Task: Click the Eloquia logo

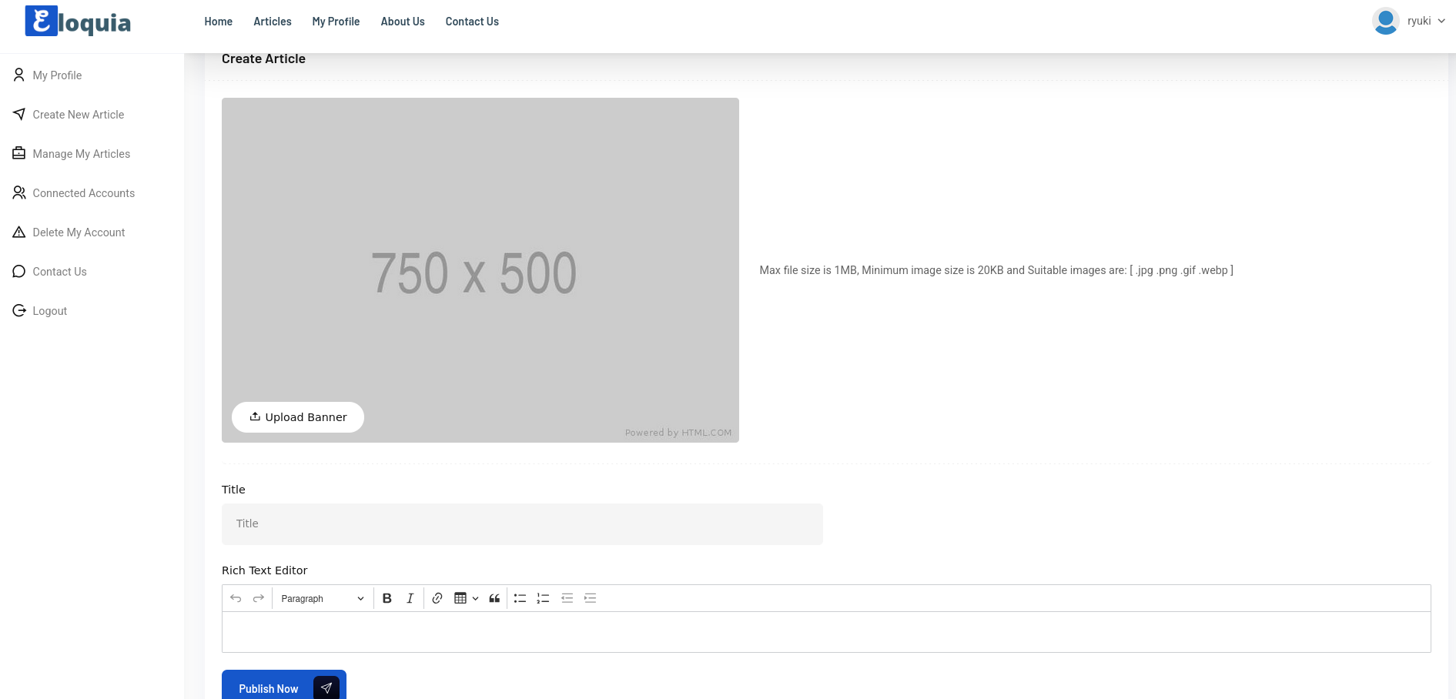Action: (x=78, y=22)
